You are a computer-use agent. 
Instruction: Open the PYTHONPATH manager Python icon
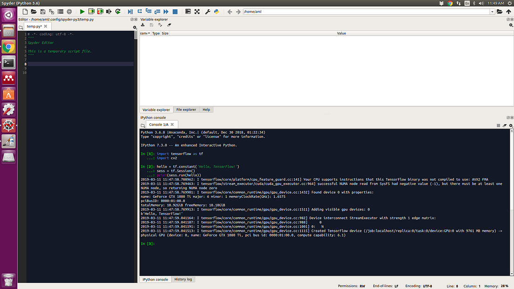coord(216,12)
